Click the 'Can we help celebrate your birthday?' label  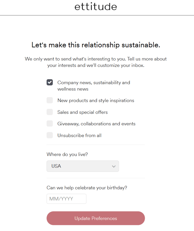pos(87,188)
